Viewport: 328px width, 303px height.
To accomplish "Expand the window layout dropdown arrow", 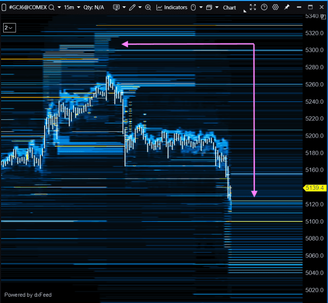I will (217, 7).
